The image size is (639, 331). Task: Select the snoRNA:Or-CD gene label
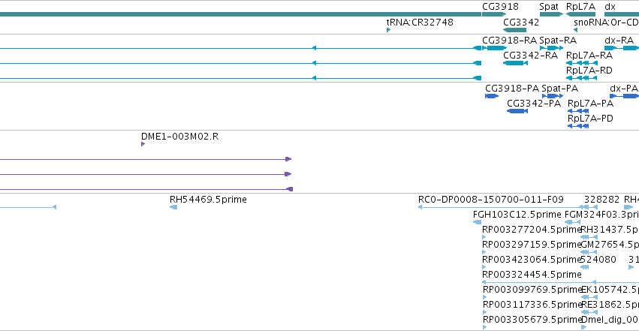coord(606,23)
